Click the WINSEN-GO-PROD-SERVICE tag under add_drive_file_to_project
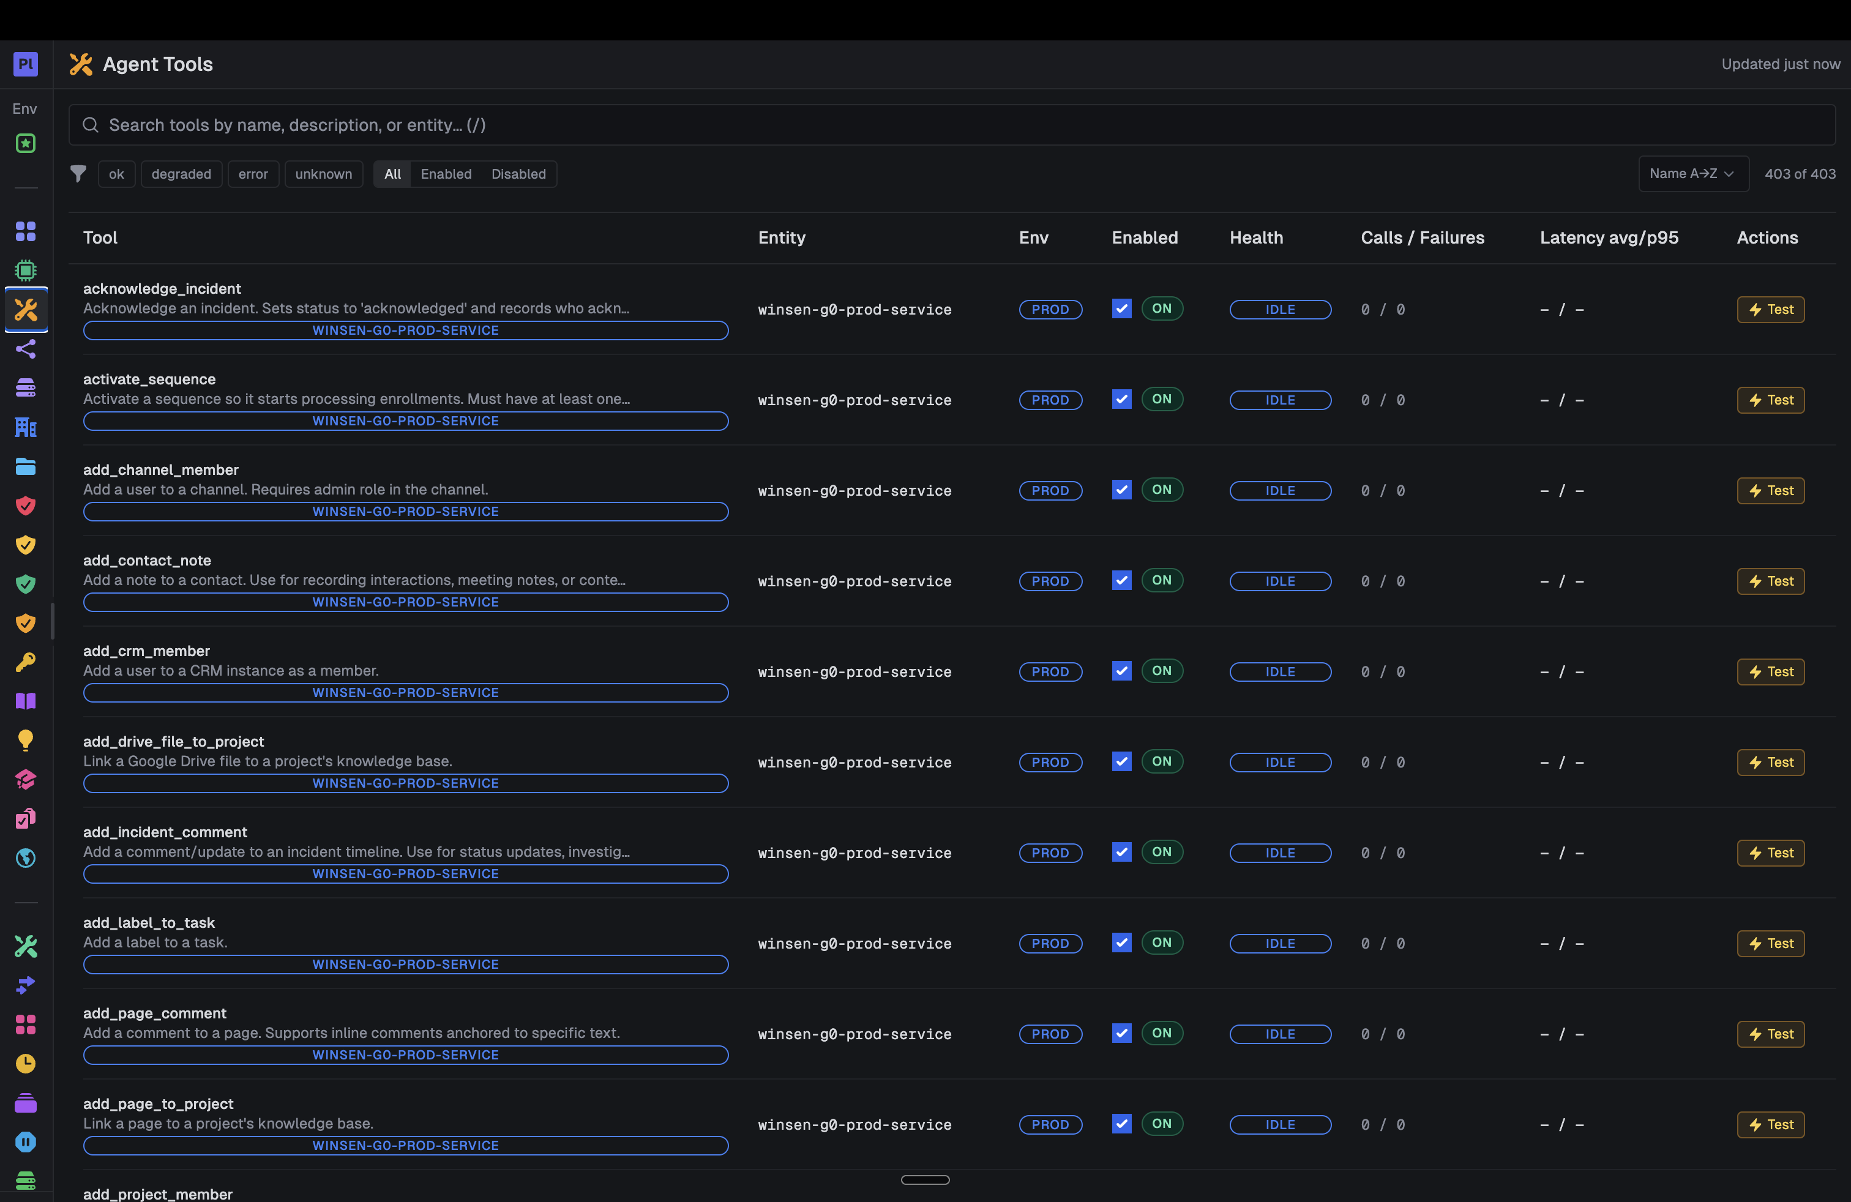The width and height of the screenshot is (1851, 1202). [x=406, y=783]
